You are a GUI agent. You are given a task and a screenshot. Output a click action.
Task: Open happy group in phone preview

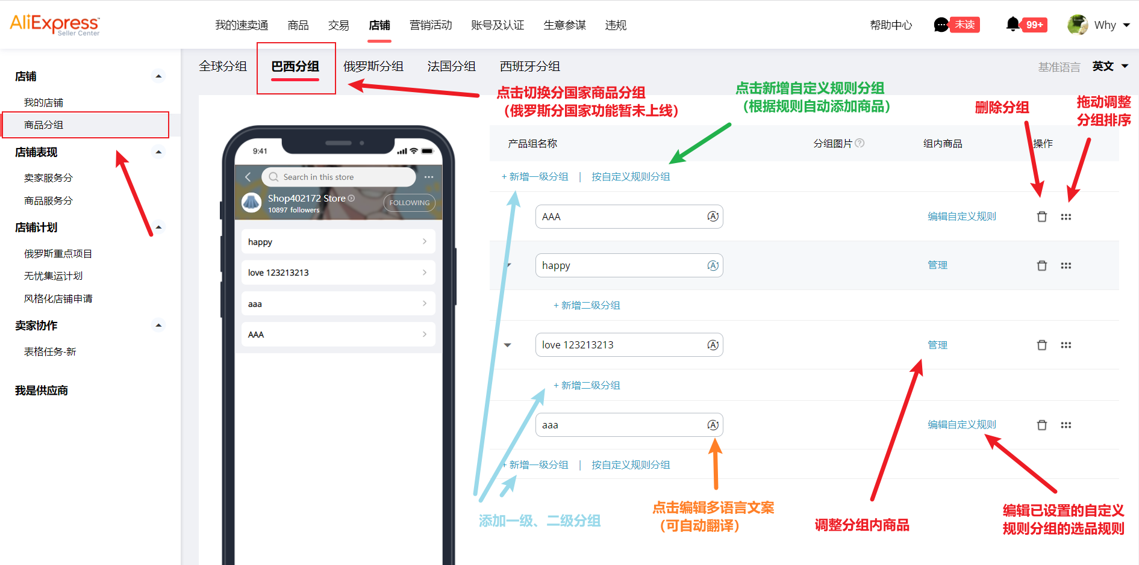point(338,241)
